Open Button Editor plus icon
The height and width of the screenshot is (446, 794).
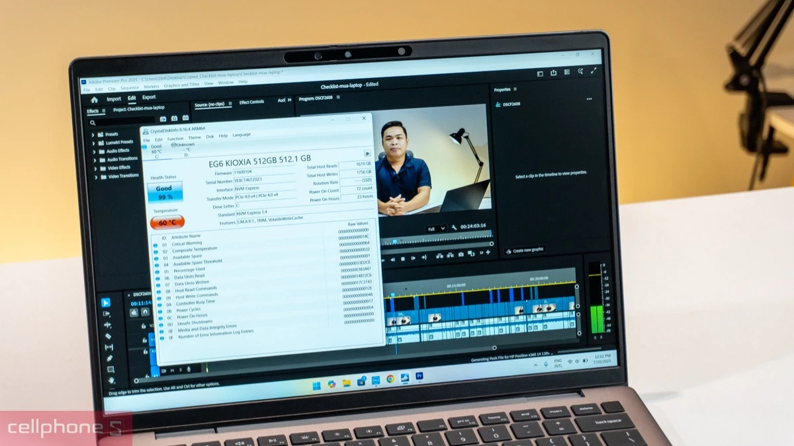click(488, 252)
